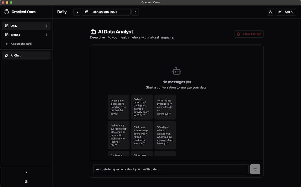Screen dimensions: 301x187
Task: Click the Clear History button
Action: (x=249, y=34)
